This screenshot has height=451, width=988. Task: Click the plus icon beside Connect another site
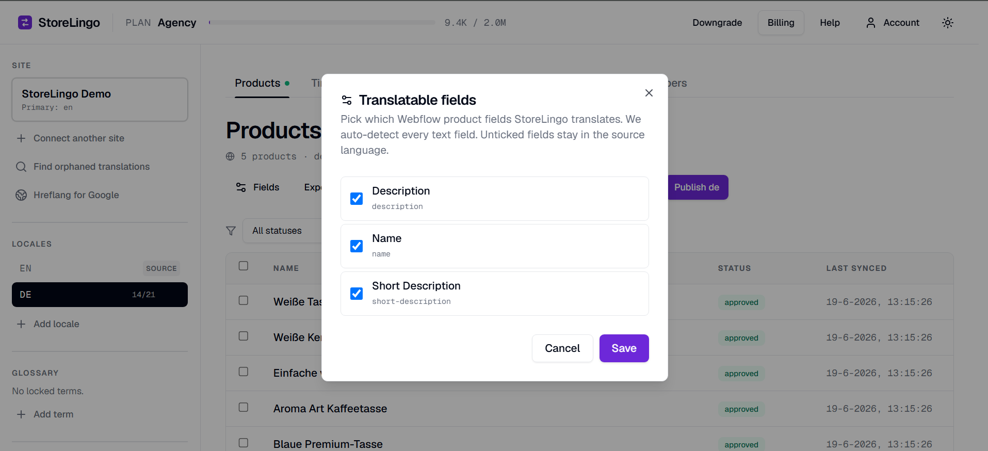coord(21,138)
